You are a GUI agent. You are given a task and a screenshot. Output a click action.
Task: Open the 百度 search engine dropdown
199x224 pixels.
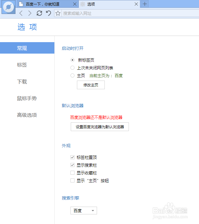pos(84,210)
